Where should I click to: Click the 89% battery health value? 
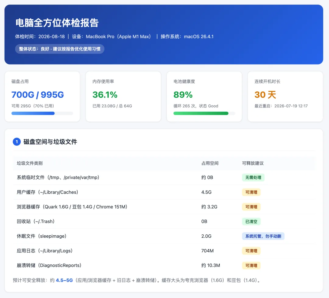(183, 95)
